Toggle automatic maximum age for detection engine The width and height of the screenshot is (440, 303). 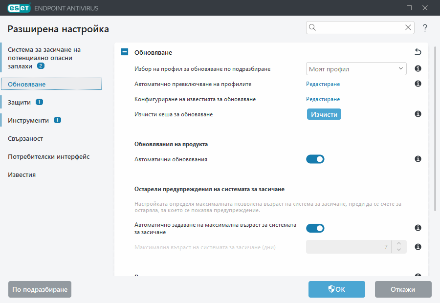pyautogui.click(x=315, y=228)
